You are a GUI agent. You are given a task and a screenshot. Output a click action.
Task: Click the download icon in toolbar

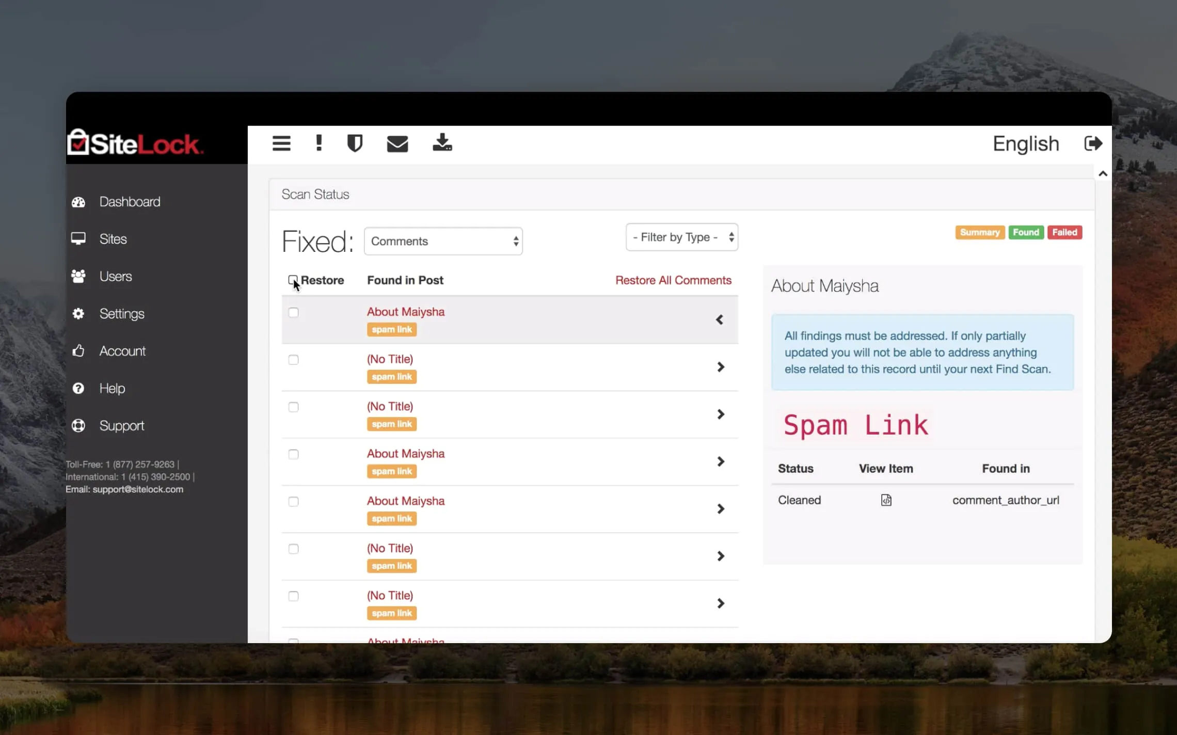pos(442,142)
